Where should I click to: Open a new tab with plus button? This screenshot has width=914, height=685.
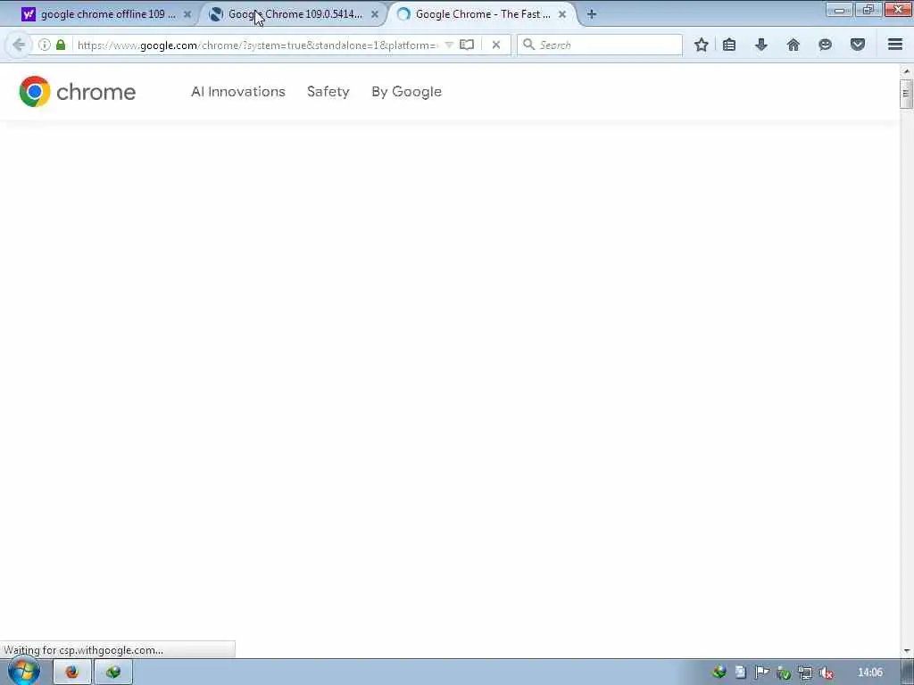coord(592,14)
